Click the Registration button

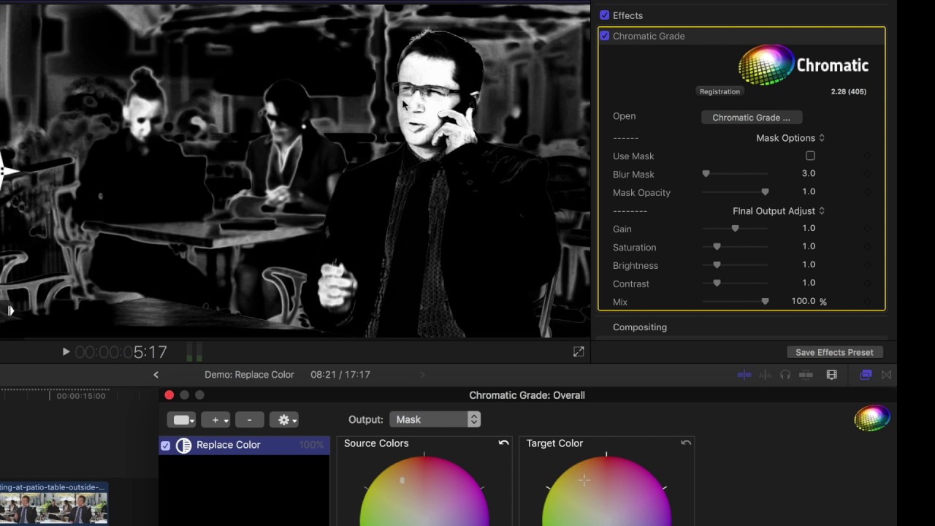720,91
